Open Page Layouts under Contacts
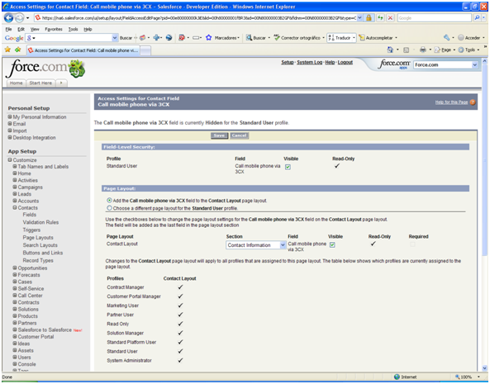The image size is (490, 384). click(38, 238)
